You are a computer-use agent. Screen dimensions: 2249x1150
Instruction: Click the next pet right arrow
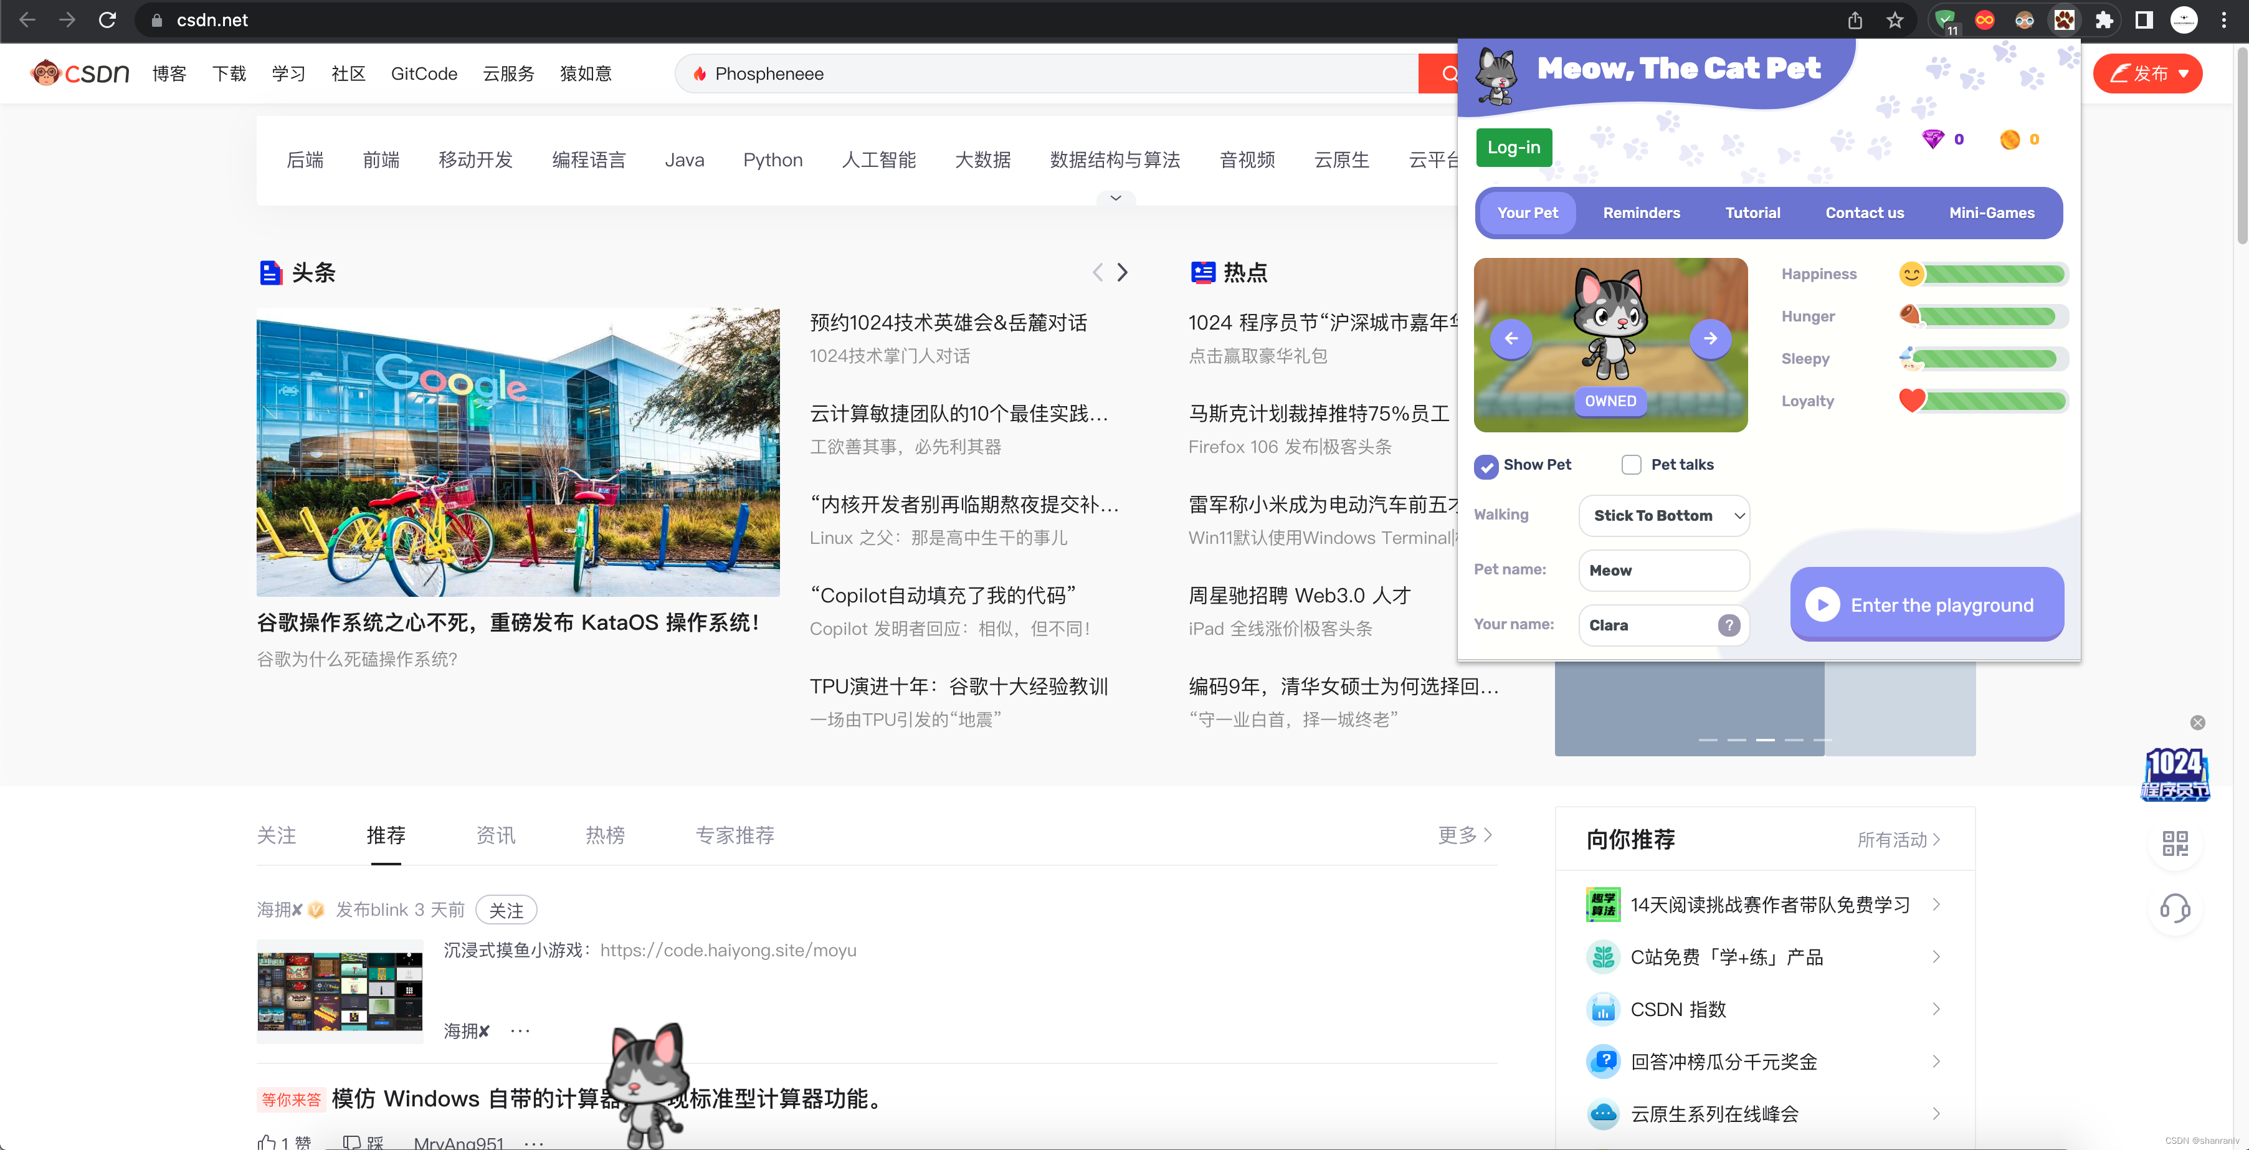tap(1709, 339)
